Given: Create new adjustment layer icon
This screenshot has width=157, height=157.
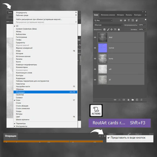Looking at the screenshot, I should coord(128,100).
